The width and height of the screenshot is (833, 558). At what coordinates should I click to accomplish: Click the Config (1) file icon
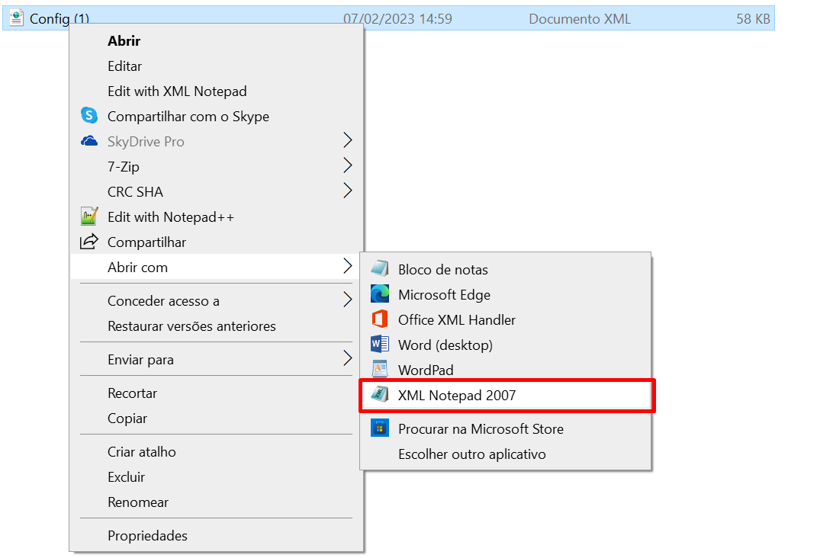[x=17, y=18]
